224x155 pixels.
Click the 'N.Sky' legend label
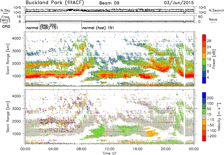[5, 10]
